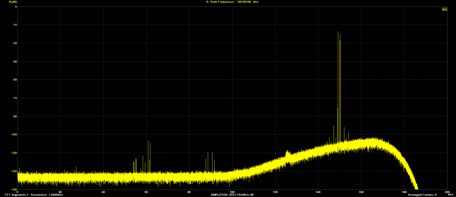This screenshot has height=197, width=456.
Task: Click the -105 tick on the amplitude axis
Action: [13, 134]
